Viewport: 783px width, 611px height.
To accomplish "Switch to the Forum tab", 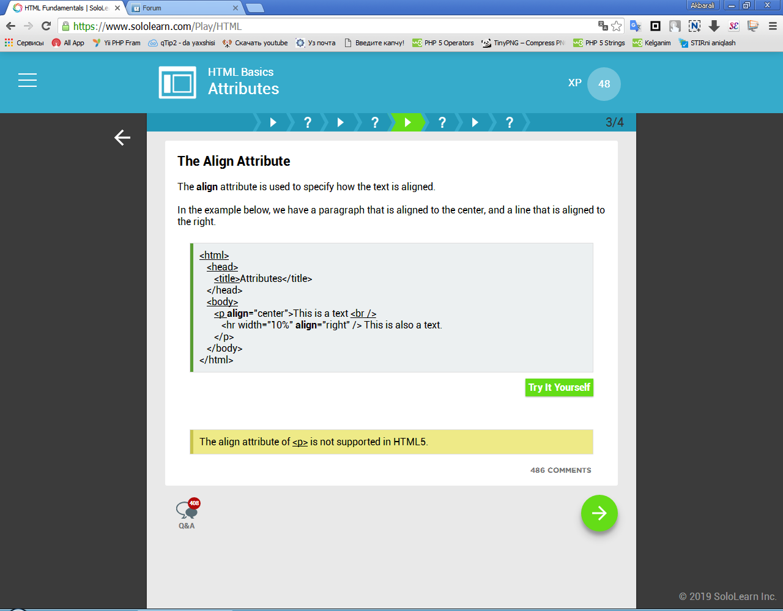I will pyautogui.click(x=184, y=8).
